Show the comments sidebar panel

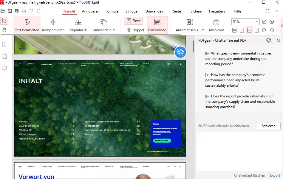(4, 68)
